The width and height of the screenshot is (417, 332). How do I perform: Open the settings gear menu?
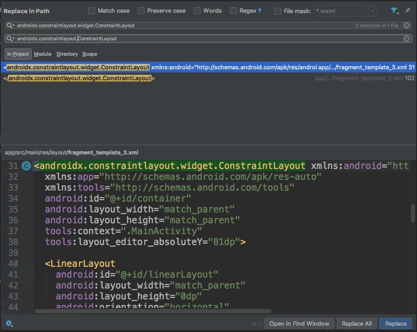(x=9, y=323)
